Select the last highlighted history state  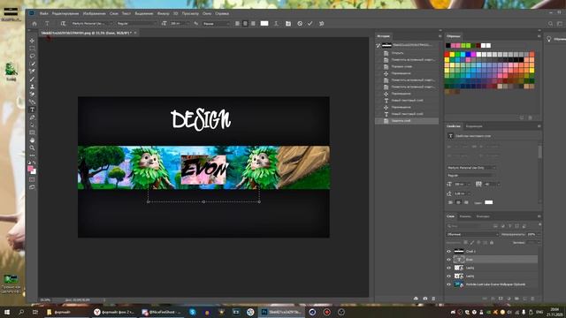pos(407,121)
